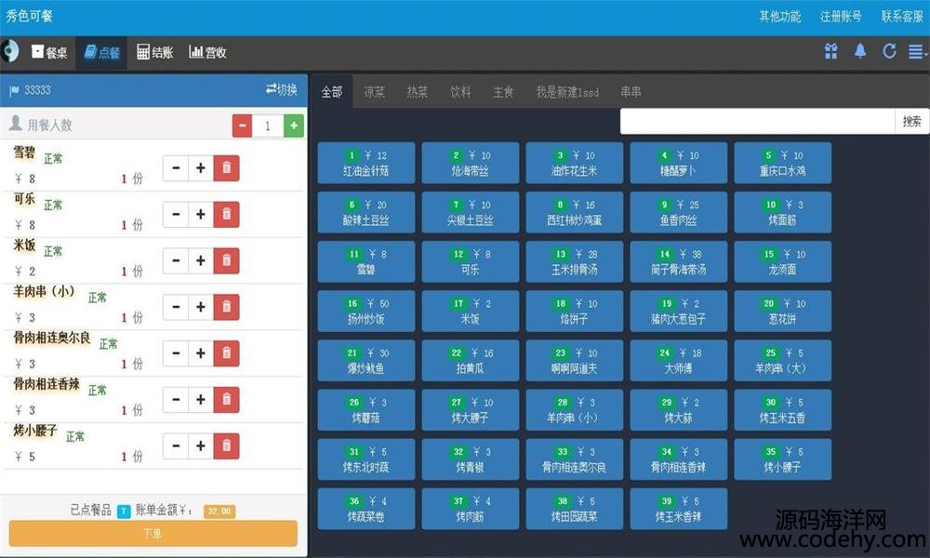Click the gift icon in top toolbar
Viewport: 930px width, 558px height.
pos(830,52)
